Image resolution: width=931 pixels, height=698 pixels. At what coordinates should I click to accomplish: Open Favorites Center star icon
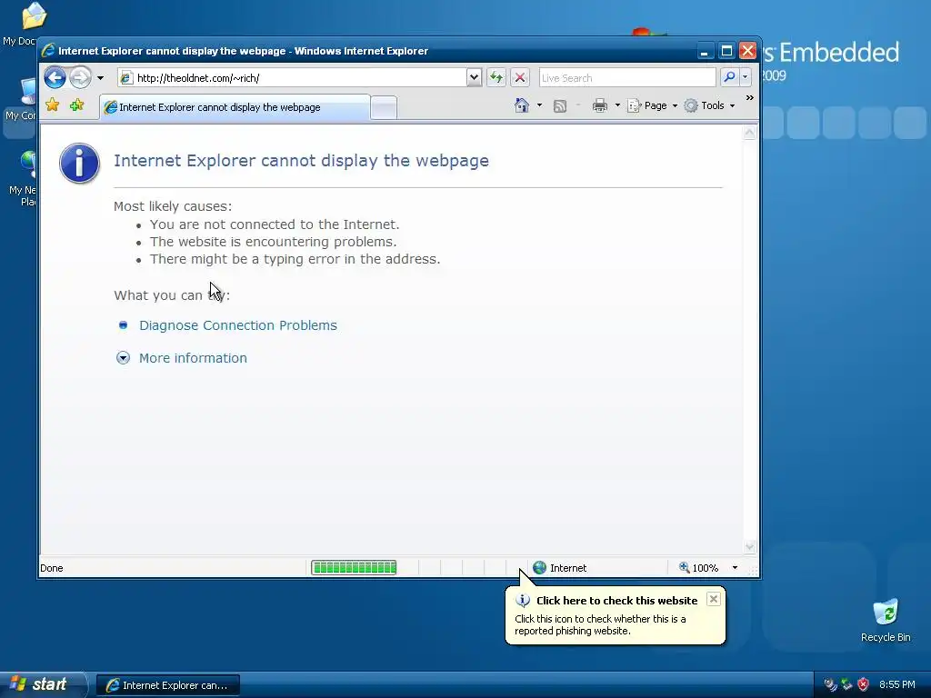[x=52, y=105]
